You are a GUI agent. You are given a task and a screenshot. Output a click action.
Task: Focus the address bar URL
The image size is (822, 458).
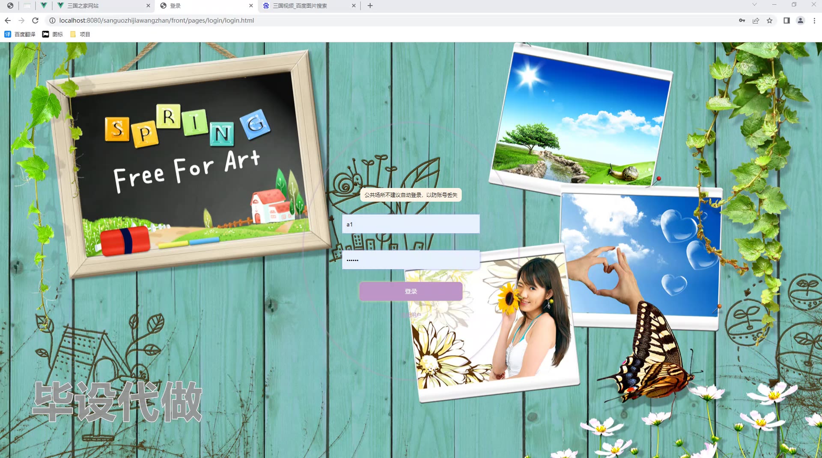pyautogui.click(x=156, y=21)
